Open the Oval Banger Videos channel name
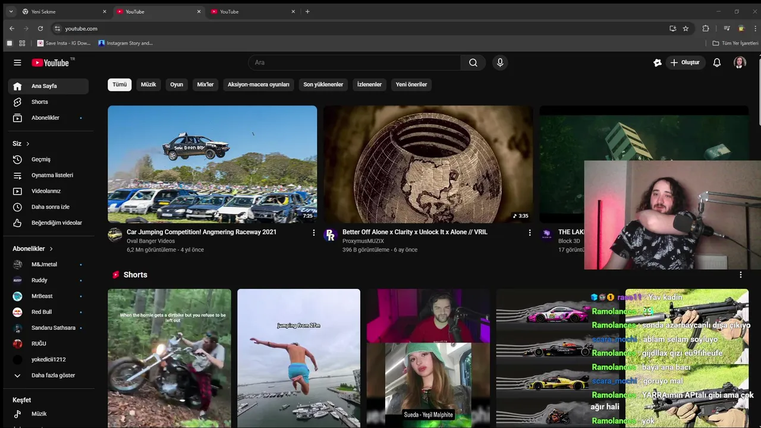Image resolution: width=761 pixels, height=428 pixels. pos(151,241)
